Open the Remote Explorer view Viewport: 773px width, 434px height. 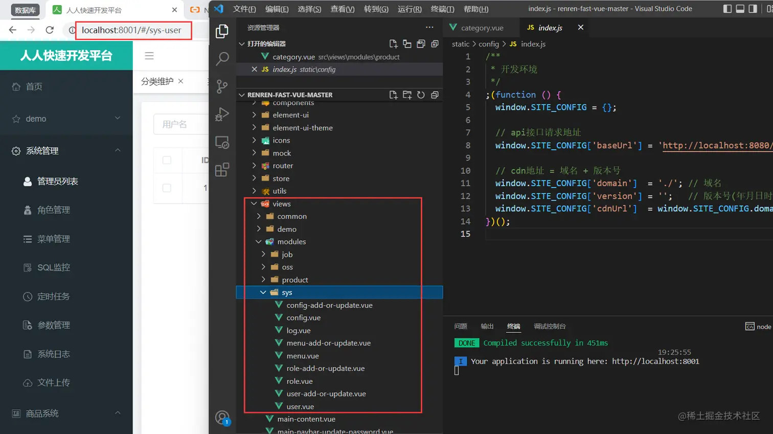pyautogui.click(x=222, y=142)
